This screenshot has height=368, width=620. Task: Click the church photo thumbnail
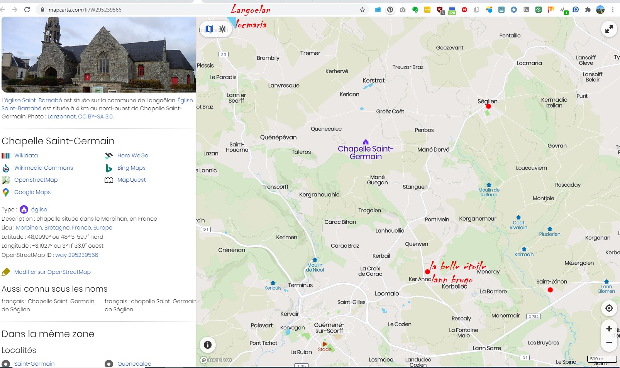(x=98, y=54)
